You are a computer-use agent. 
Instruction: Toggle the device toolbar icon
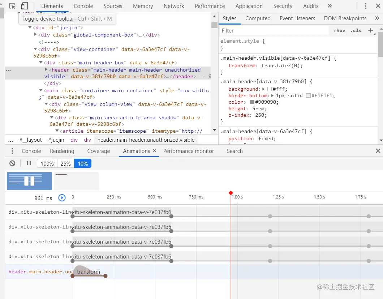24,6
